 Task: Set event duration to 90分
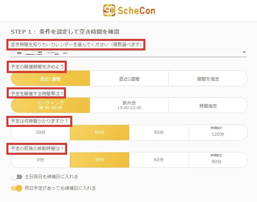pos(159,133)
